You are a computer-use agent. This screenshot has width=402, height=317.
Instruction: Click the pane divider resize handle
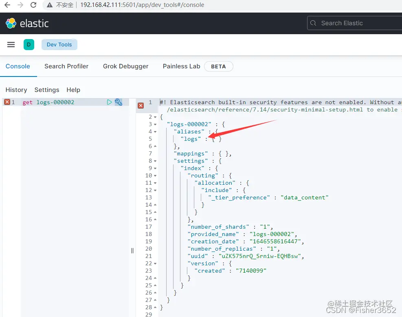point(132,251)
